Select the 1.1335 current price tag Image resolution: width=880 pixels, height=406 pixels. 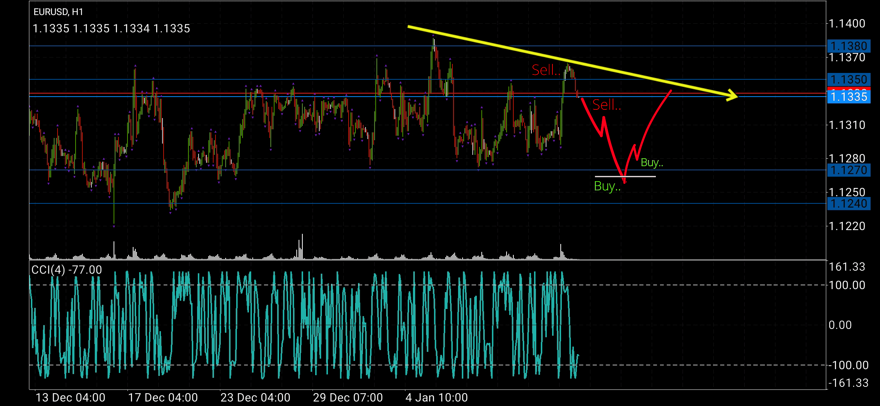pos(848,97)
